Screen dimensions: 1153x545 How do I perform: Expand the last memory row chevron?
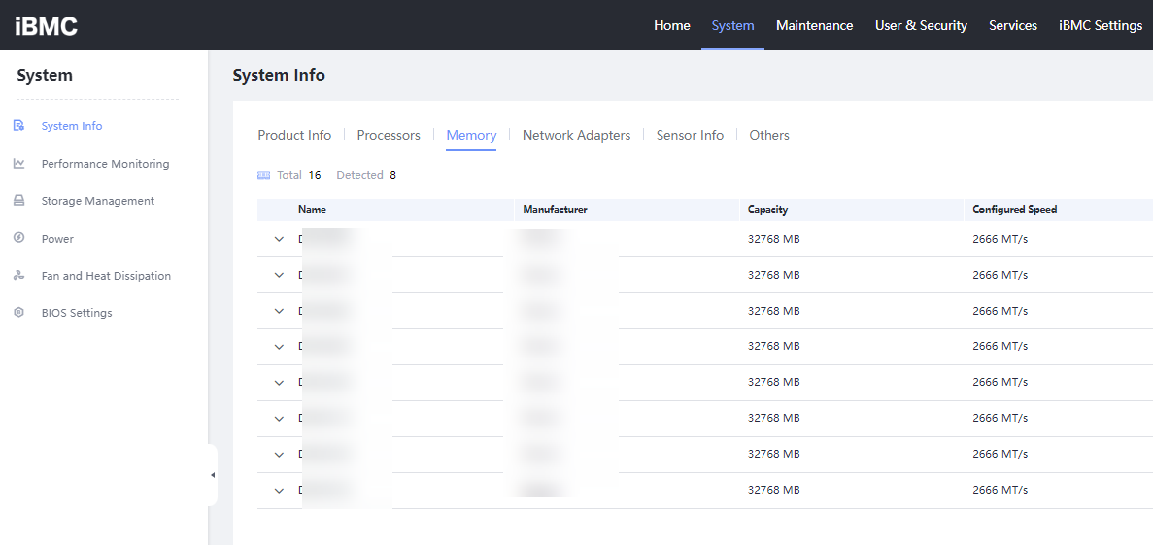coord(279,491)
